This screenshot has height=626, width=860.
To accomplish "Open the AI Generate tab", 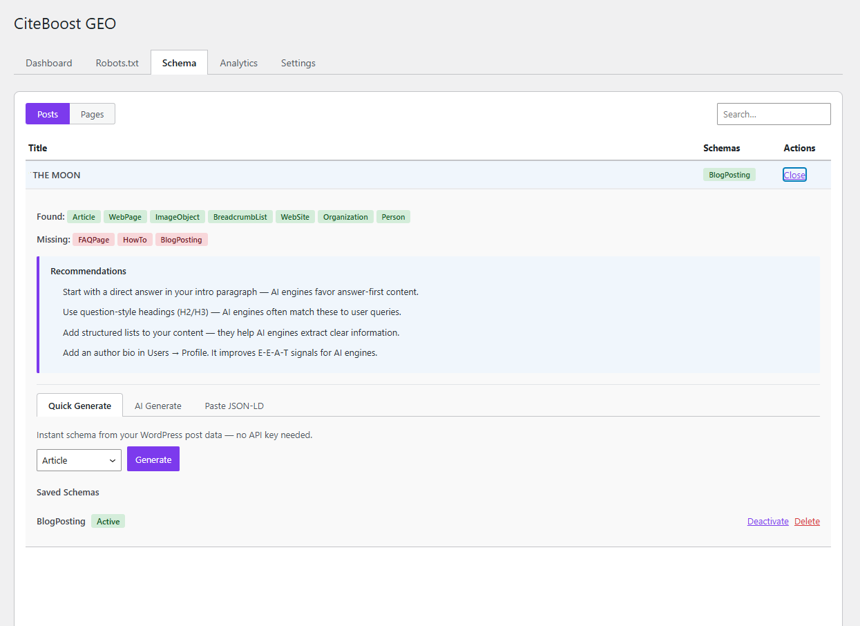I will [157, 406].
